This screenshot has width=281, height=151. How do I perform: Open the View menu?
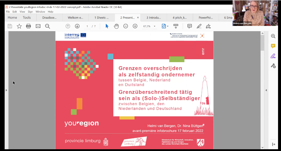coord(22,11)
